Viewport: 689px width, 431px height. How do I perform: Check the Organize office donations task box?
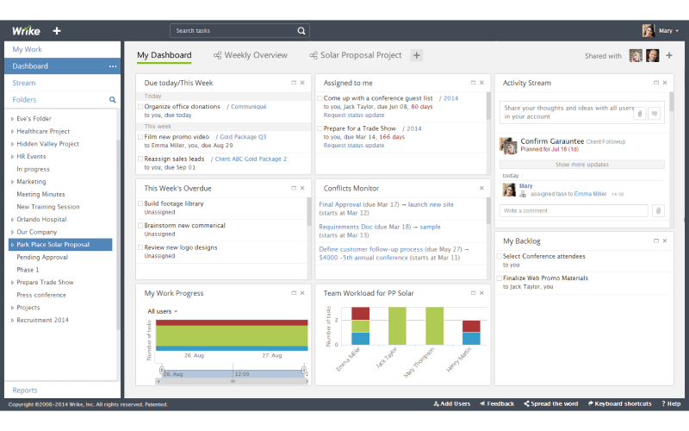click(x=141, y=107)
